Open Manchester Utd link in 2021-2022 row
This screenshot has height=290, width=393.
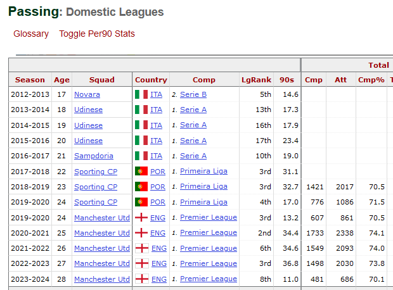(103, 248)
